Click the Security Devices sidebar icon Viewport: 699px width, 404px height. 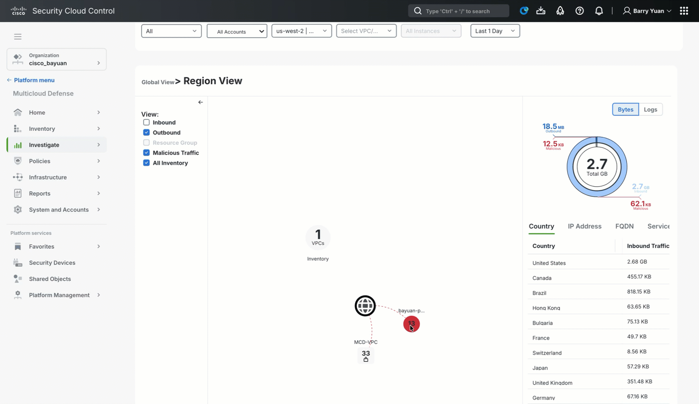point(17,262)
